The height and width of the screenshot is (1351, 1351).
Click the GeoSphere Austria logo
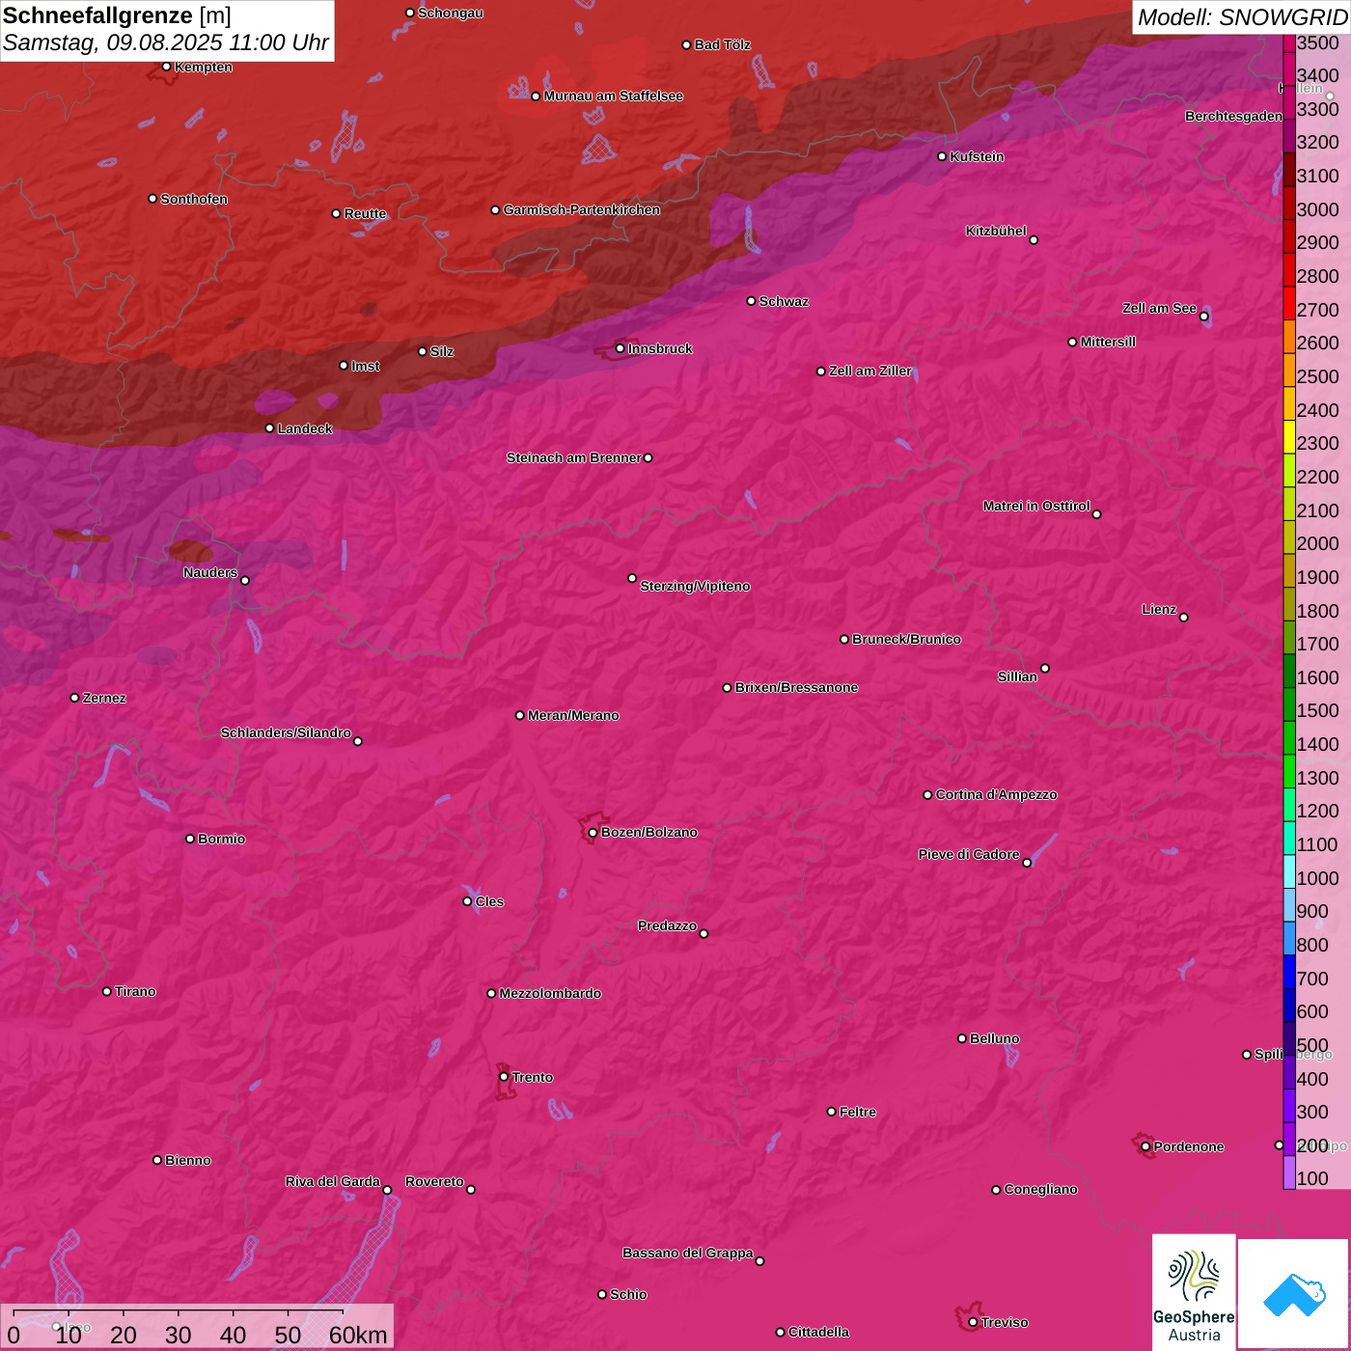tap(1194, 1291)
